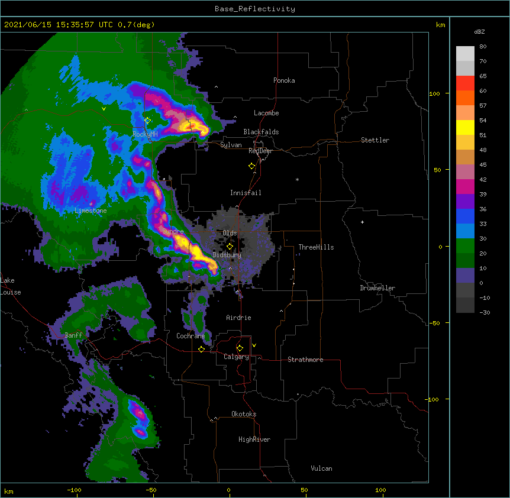This screenshot has height=498, width=510.
Task: Click the Innisfail city label
Action: [x=246, y=193]
